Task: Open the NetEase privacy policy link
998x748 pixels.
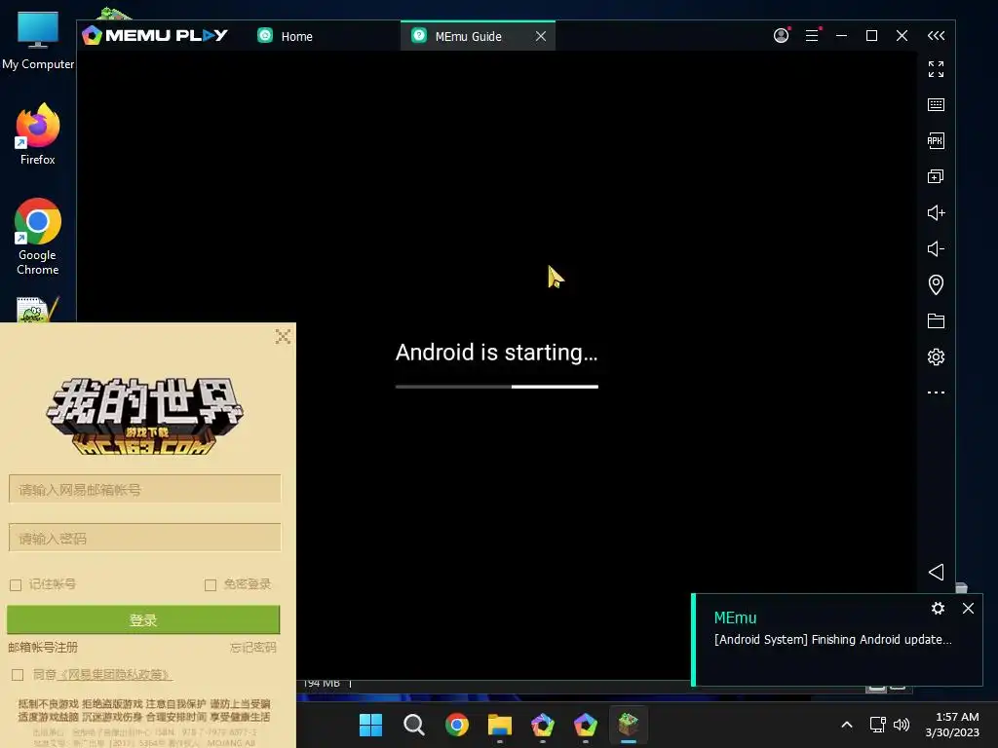Action: [115, 674]
